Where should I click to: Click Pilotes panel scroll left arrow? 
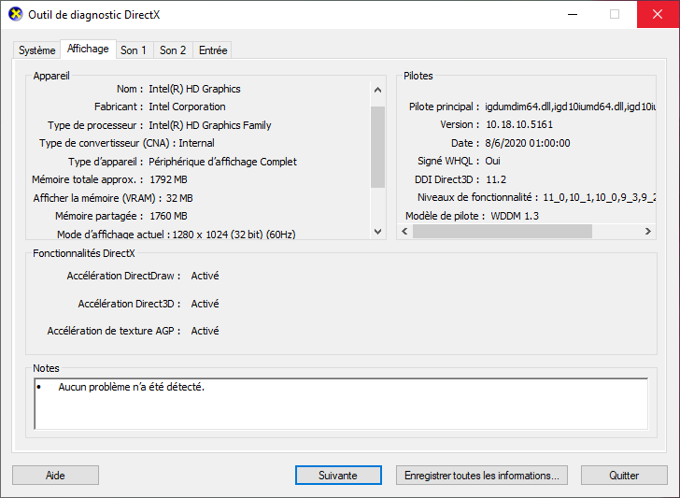pyautogui.click(x=404, y=231)
